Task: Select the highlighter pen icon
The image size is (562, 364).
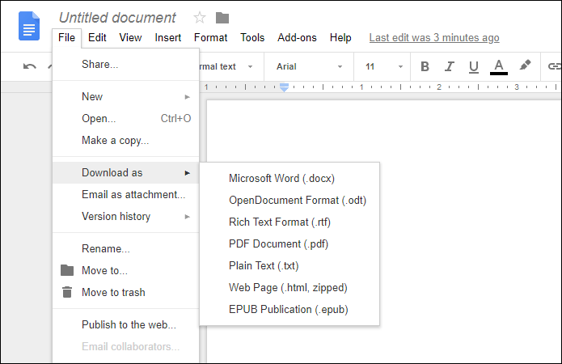Action: (525, 66)
